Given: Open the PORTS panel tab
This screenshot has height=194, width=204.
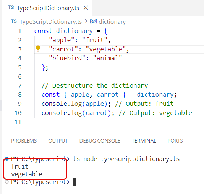Looking at the screenshot, I should point(175,141).
